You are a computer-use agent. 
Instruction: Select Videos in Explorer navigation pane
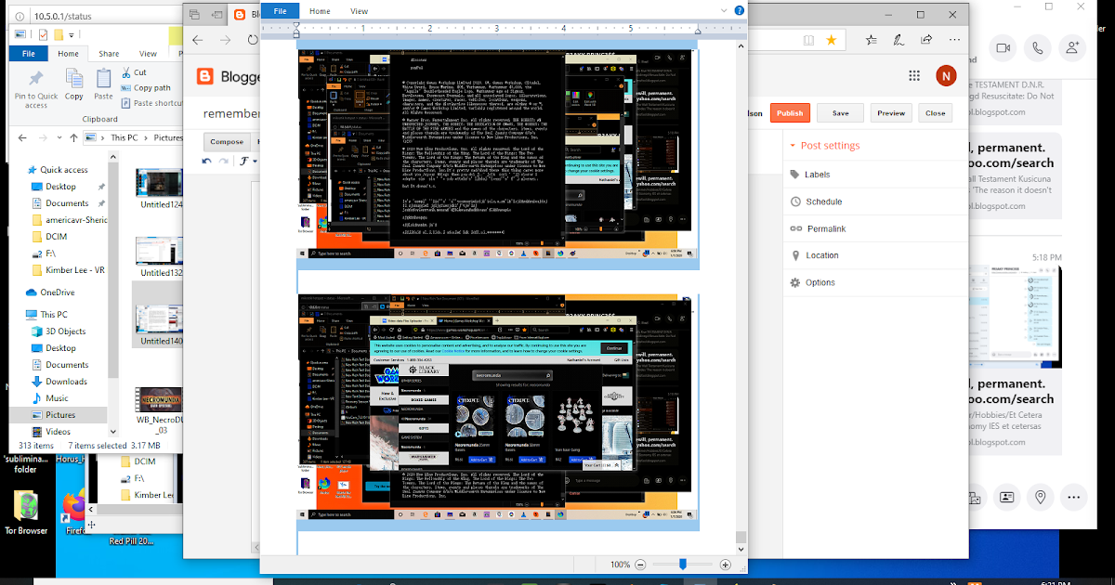point(59,432)
